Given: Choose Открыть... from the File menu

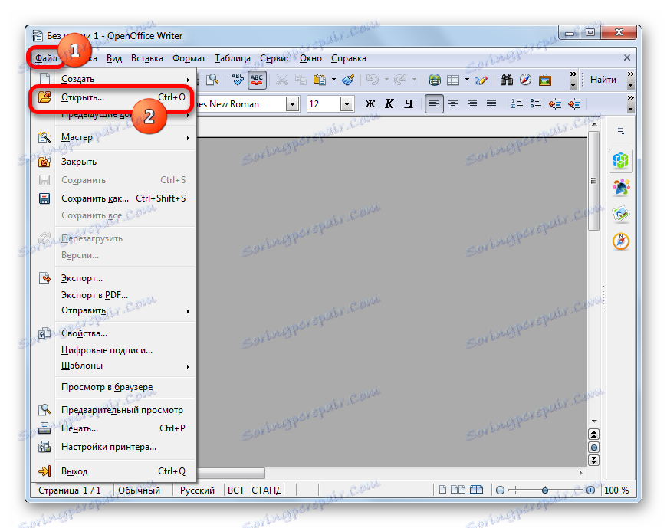Looking at the screenshot, I should point(113,97).
